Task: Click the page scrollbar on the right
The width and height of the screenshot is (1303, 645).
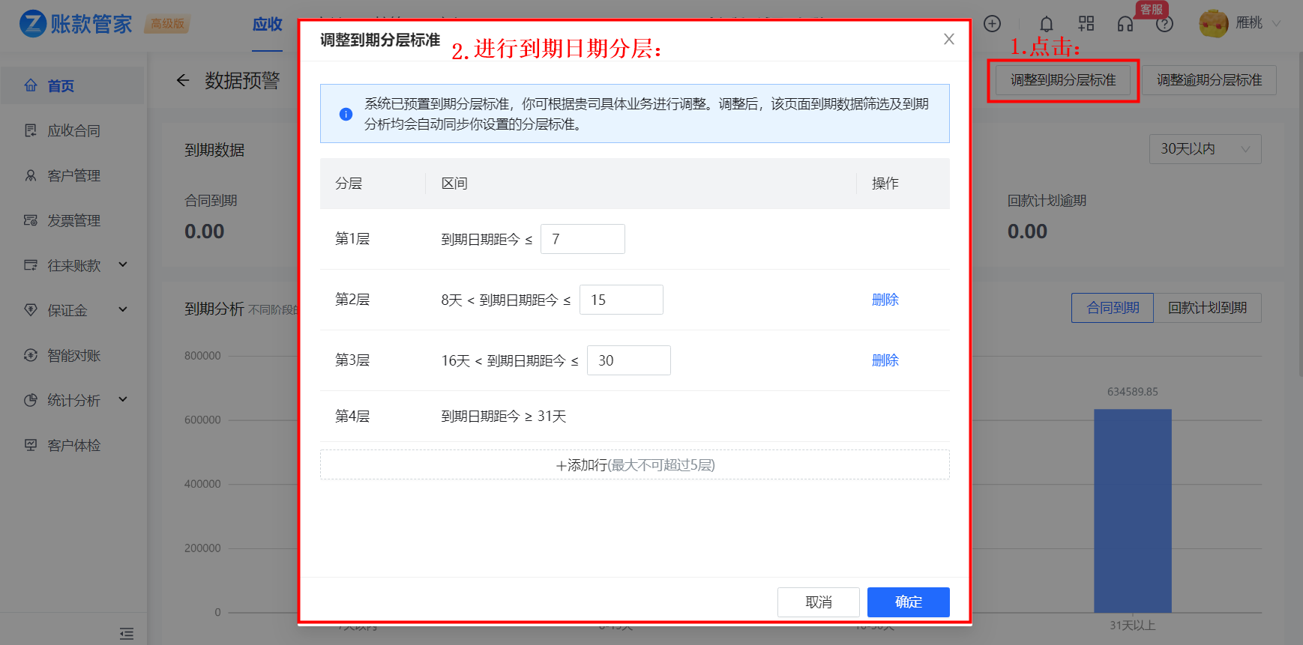Action: (x=1300, y=214)
